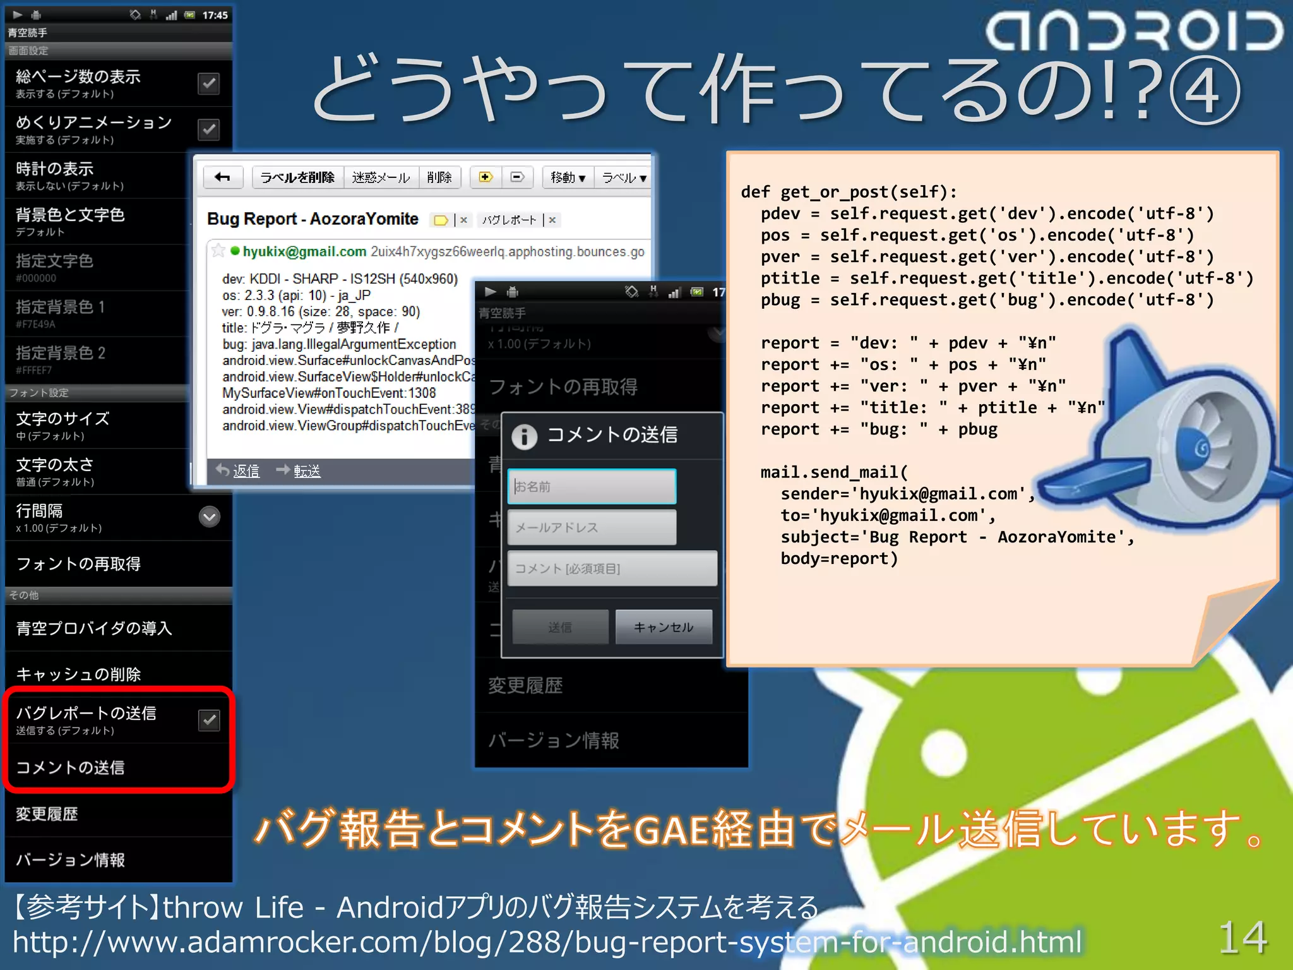Click 指定背景色 1 #F7E49A color setting
Image resolution: width=1293 pixels, height=970 pixels.
point(98,314)
